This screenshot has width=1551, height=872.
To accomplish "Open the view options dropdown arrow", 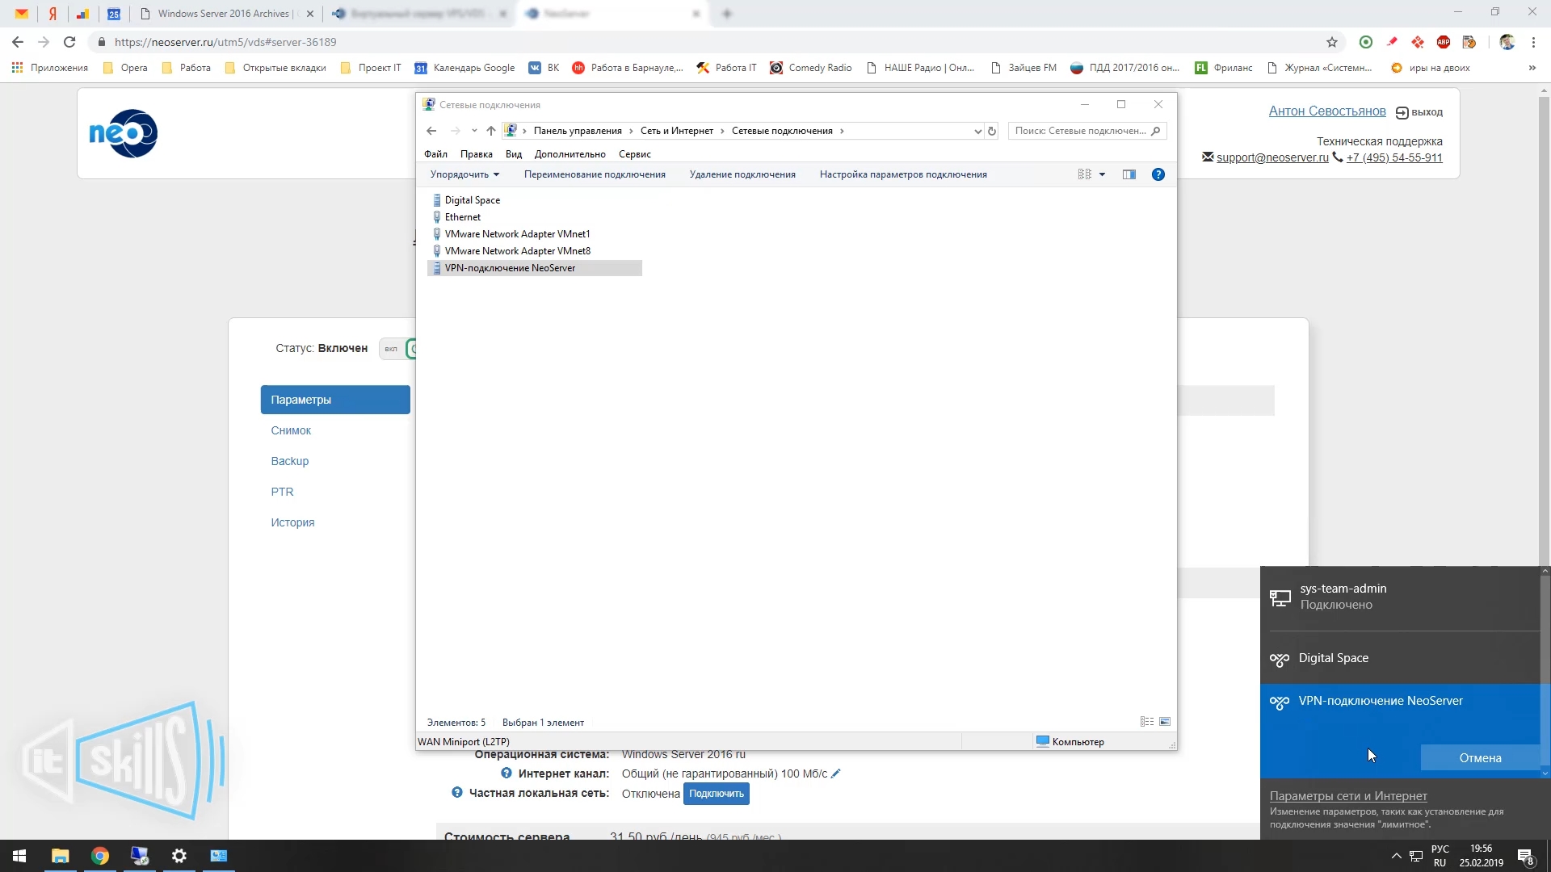I will tap(1102, 174).
